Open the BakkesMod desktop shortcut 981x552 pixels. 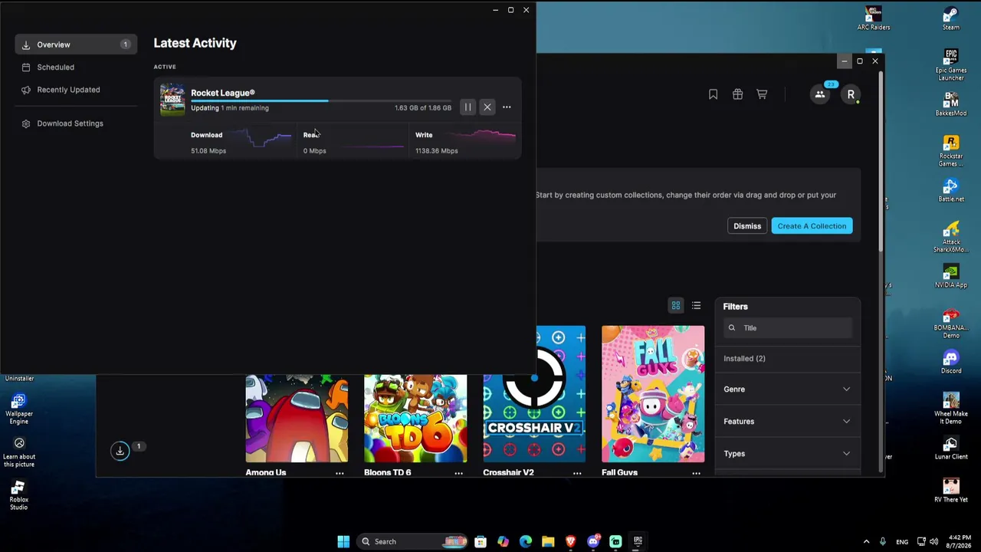tap(951, 104)
